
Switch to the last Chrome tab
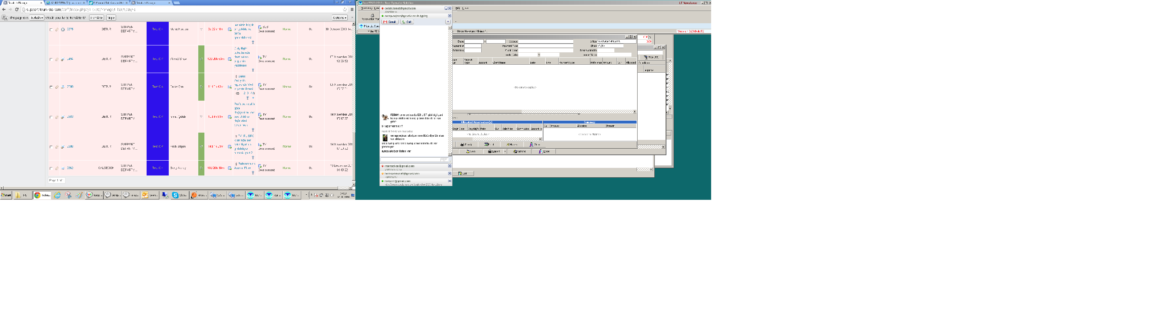pyautogui.click(x=149, y=3)
